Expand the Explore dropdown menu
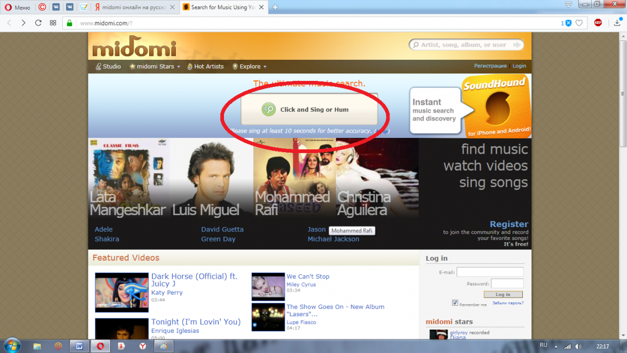The image size is (627, 353). click(250, 66)
